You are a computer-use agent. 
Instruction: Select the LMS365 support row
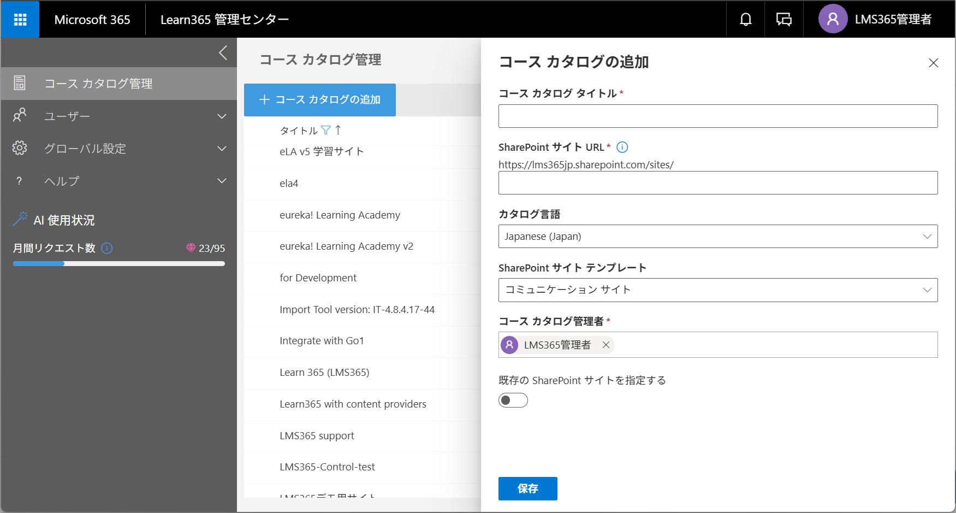point(363,436)
